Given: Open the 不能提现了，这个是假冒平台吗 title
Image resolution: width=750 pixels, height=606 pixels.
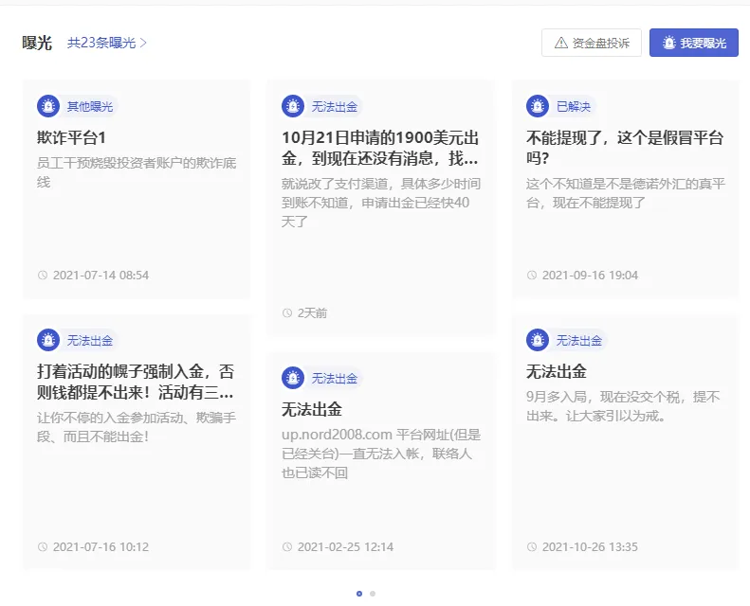Looking at the screenshot, I should (625, 148).
